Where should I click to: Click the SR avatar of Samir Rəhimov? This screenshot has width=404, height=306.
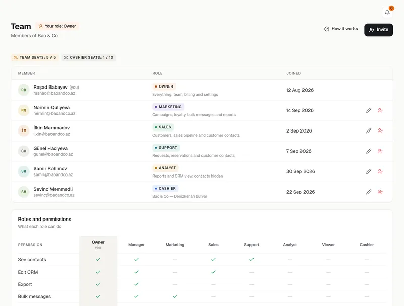24,171
